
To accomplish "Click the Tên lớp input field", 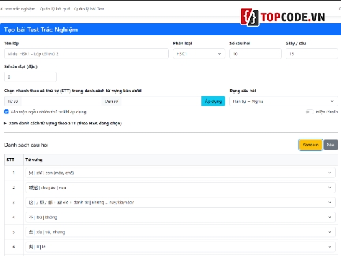I will (x=87, y=54).
